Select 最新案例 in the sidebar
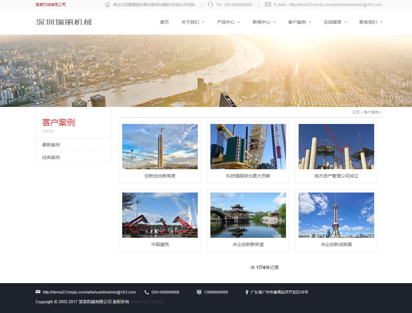 click(x=51, y=145)
